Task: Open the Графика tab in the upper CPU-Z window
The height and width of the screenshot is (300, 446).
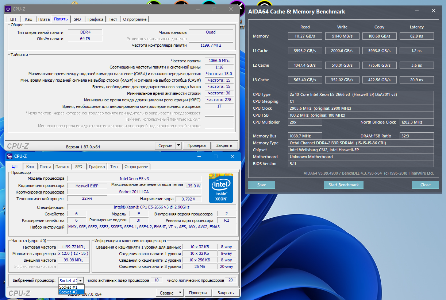Action: tap(95, 19)
